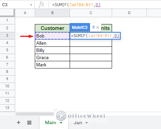Image resolution: width=161 pixels, height=129 pixels.
Task: Select row 13 header
Action: click(7, 108)
